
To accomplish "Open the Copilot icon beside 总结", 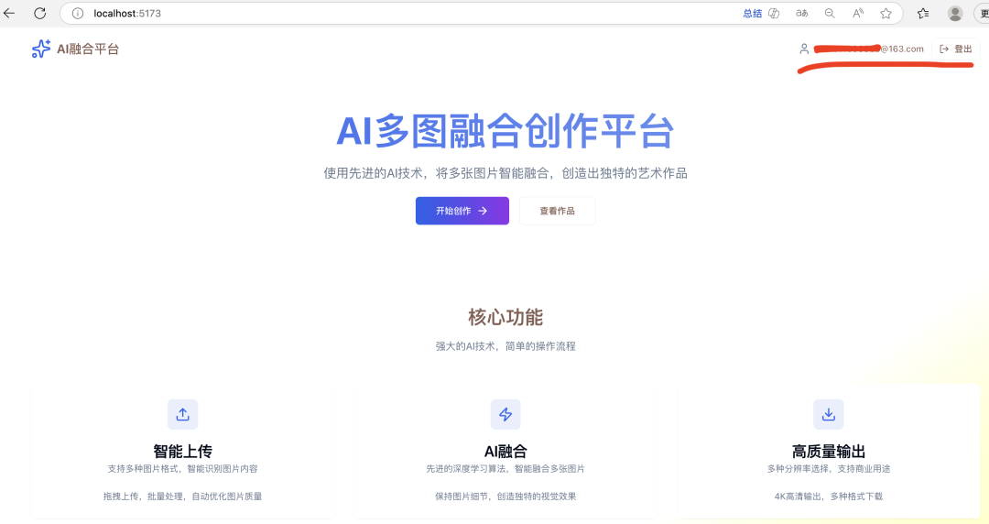I will pyautogui.click(x=774, y=13).
